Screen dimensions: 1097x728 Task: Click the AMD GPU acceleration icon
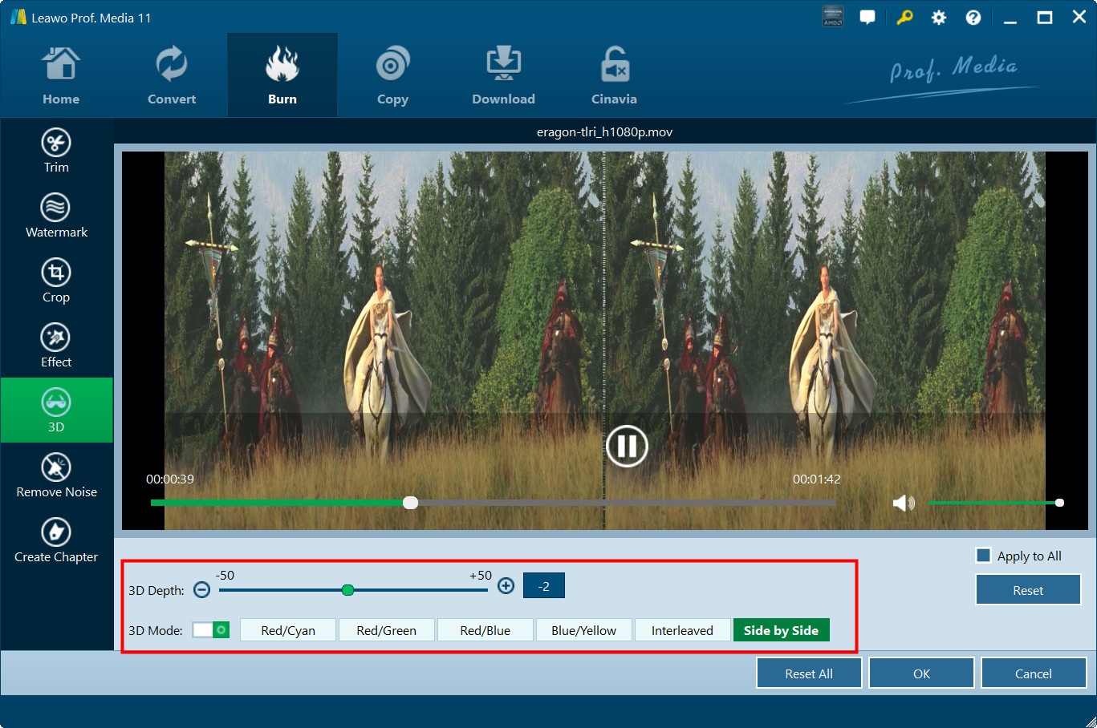tap(833, 17)
